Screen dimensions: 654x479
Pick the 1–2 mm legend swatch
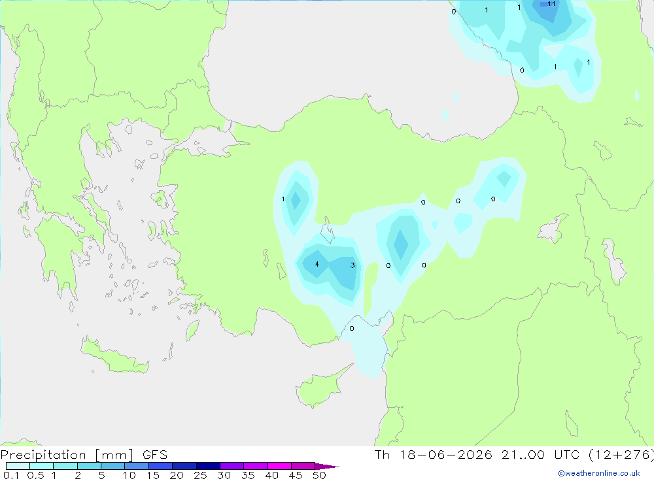point(65,466)
